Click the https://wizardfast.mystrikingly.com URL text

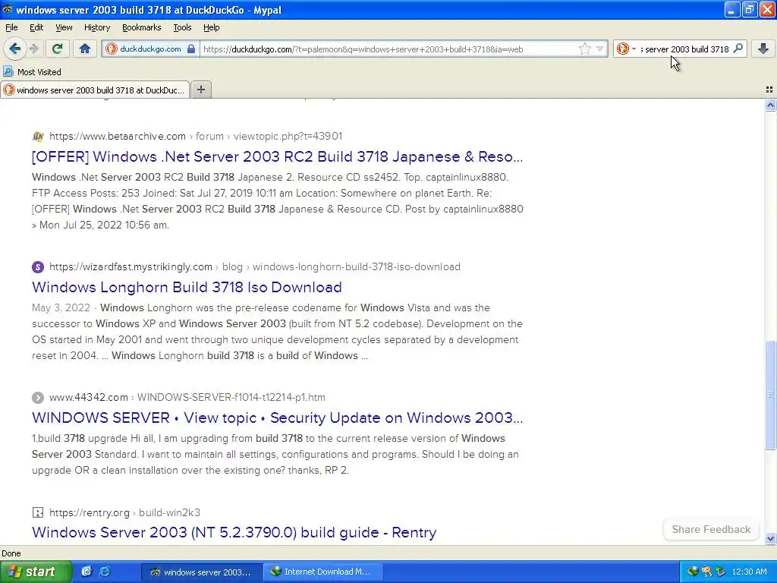131,266
